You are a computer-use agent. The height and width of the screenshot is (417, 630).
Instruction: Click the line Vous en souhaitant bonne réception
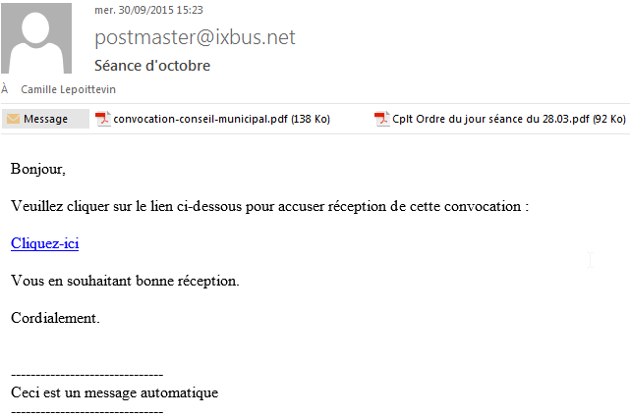125,281
